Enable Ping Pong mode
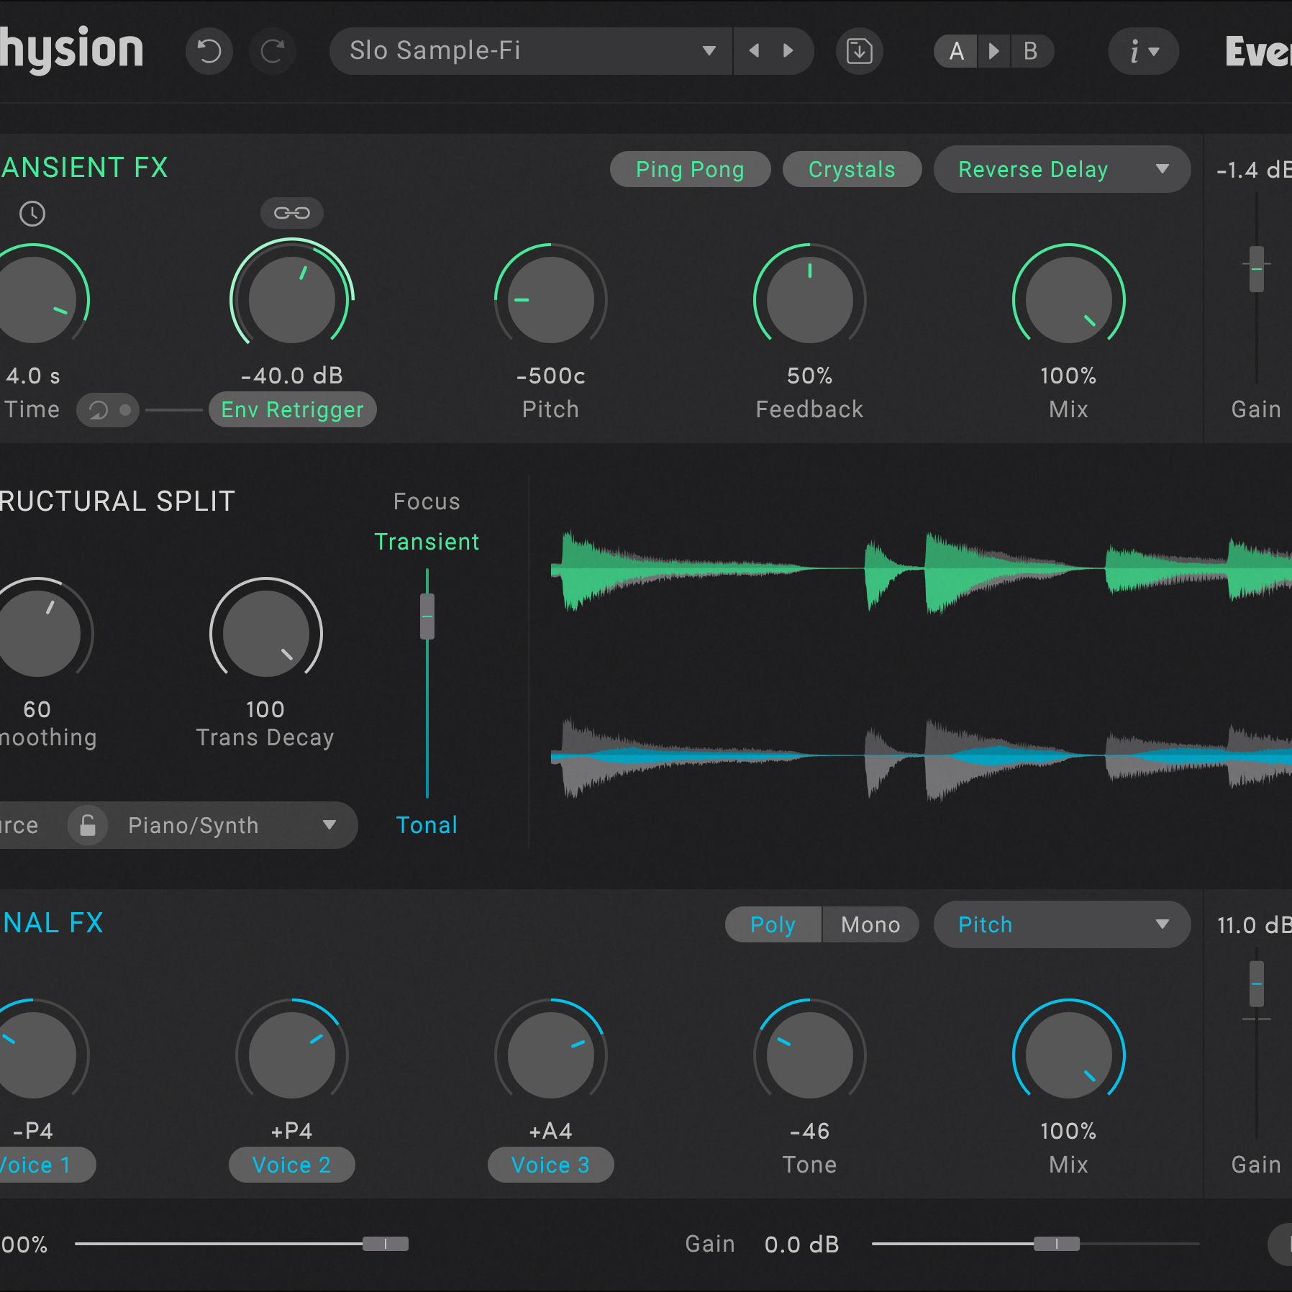 (x=690, y=169)
